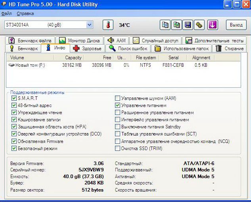251x203 pixels.
Task: Sort by Volume column header
Action: tap(30, 58)
